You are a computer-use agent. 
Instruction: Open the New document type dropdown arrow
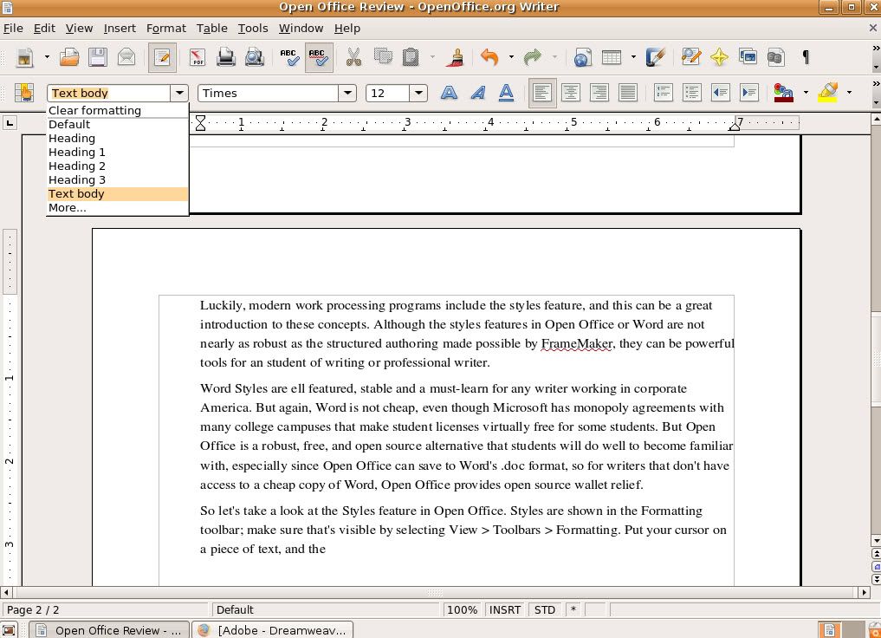click(x=47, y=57)
